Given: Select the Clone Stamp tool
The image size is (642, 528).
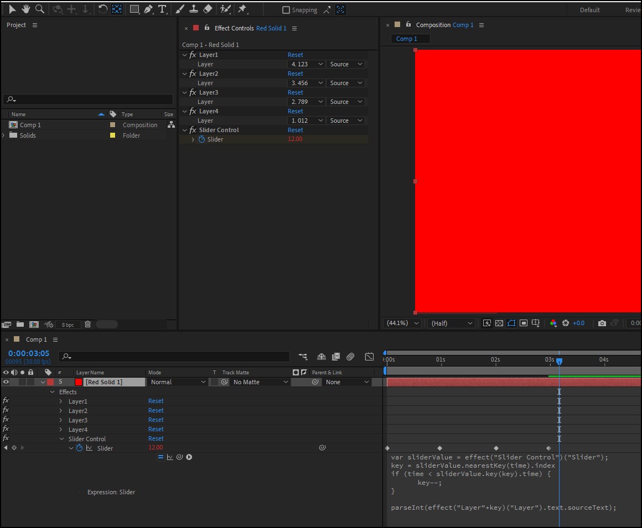Looking at the screenshot, I should point(194,9).
